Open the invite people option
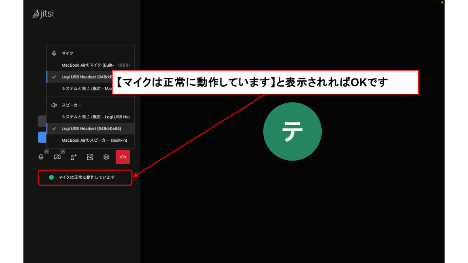 pos(74,157)
